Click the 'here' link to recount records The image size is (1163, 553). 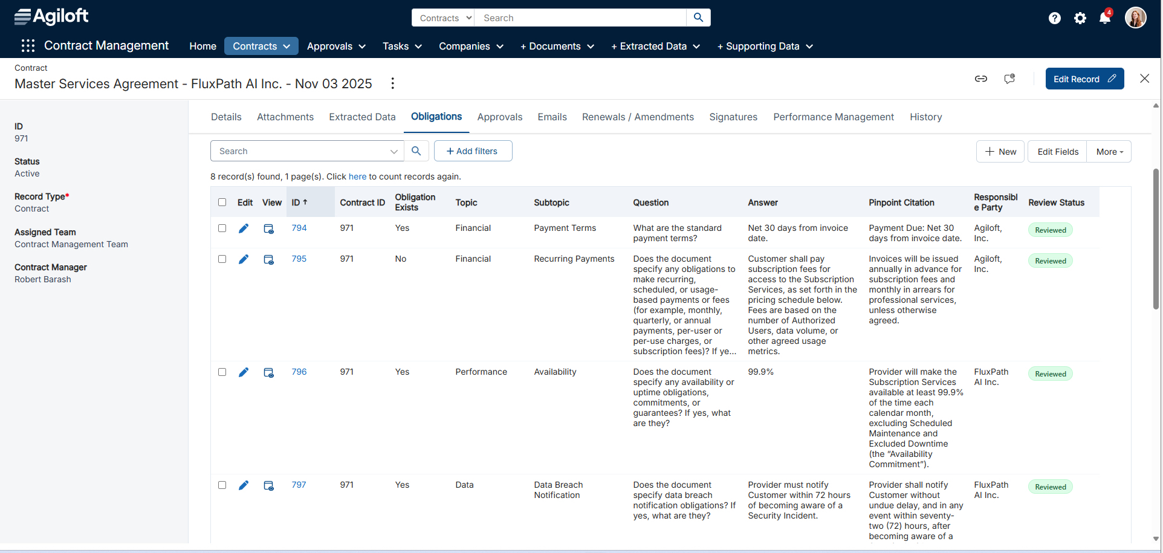tap(357, 177)
